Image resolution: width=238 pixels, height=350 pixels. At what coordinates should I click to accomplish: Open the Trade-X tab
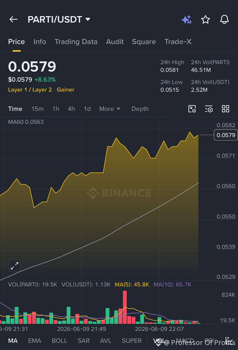pyautogui.click(x=178, y=42)
